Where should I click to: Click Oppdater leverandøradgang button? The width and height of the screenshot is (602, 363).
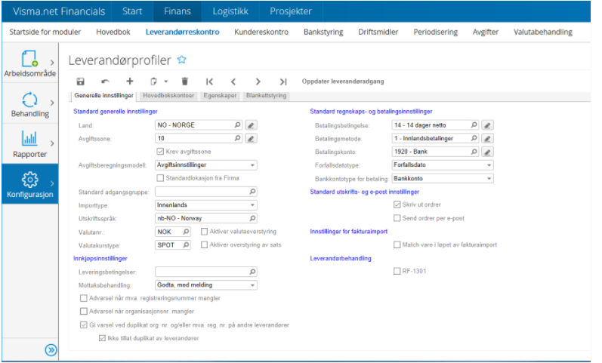pyautogui.click(x=343, y=82)
